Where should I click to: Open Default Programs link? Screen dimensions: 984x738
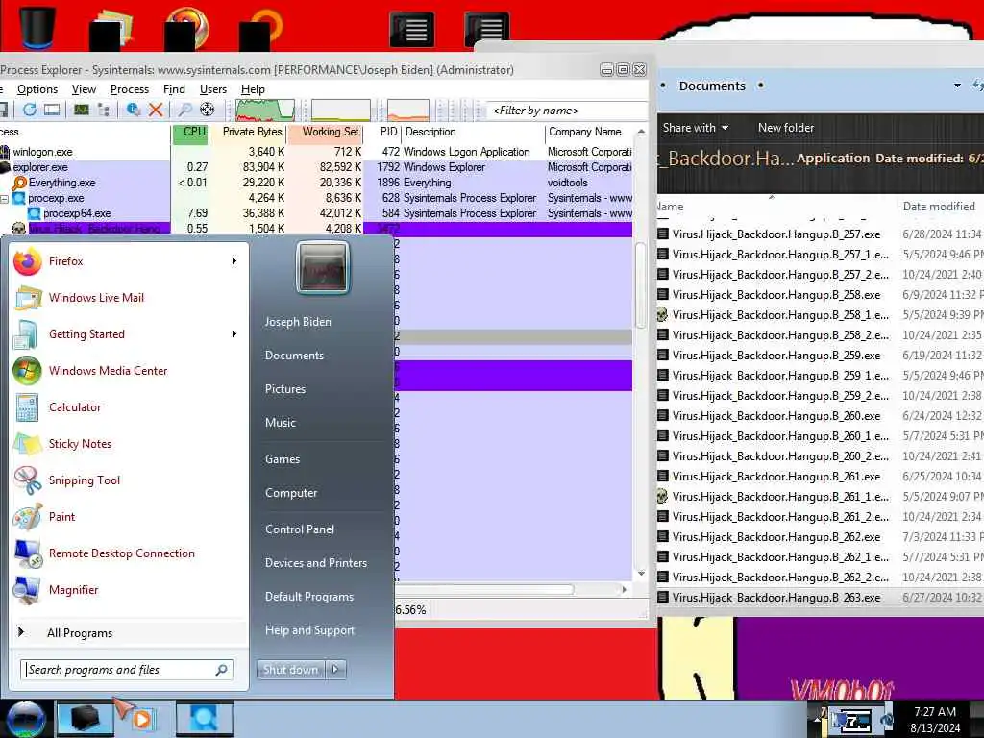pyautogui.click(x=309, y=597)
